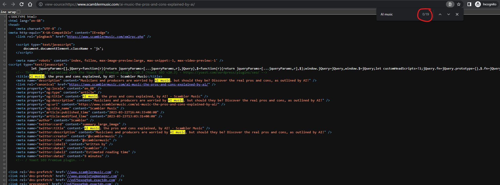This screenshot has width=500, height=185.
Task: Click the 'Written by' twitter label value
Action: (96, 144)
